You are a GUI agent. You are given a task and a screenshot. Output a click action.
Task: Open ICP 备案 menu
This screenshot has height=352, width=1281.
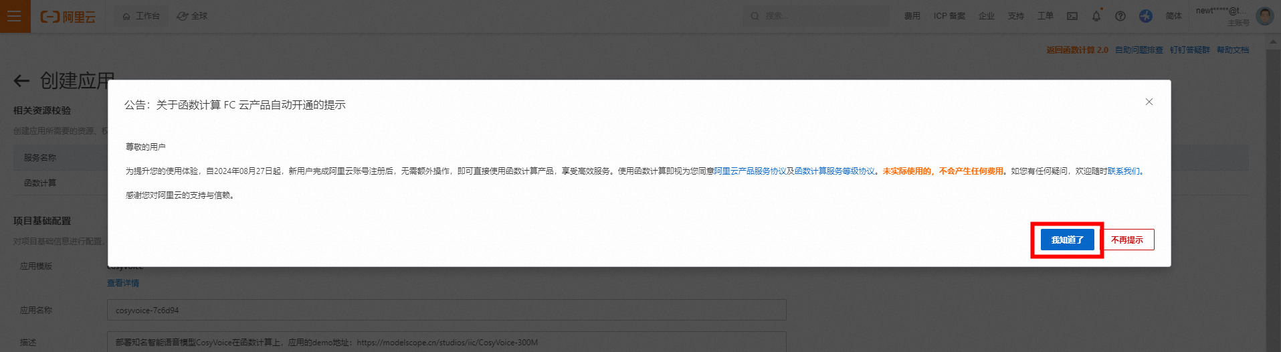coord(949,16)
